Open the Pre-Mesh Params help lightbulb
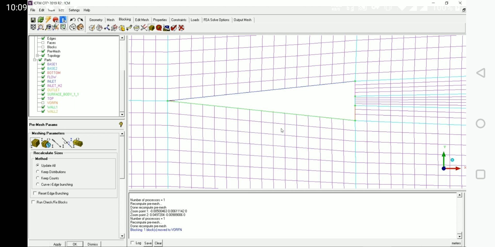The image size is (495, 247). [x=121, y=125]
